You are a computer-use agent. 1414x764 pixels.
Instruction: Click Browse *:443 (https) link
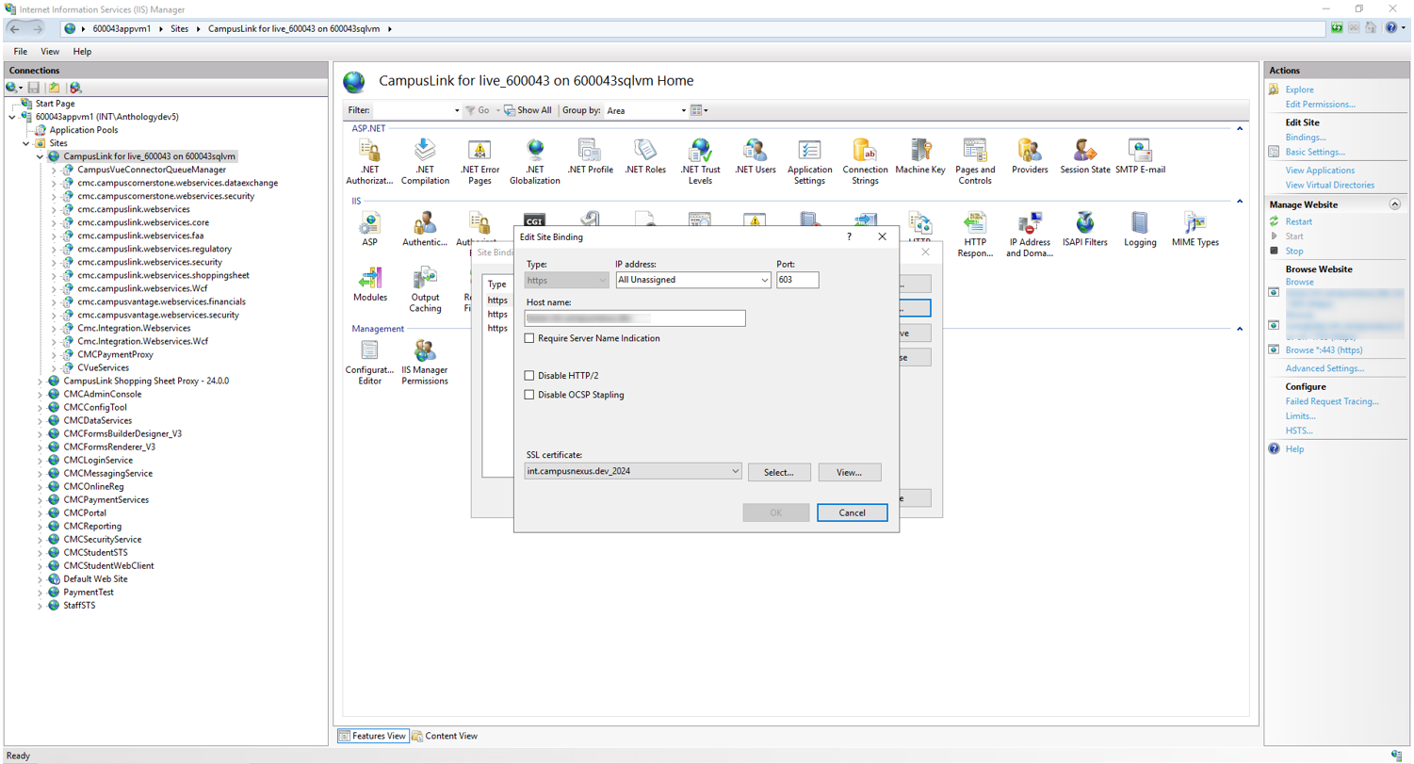pos(1324,350)
